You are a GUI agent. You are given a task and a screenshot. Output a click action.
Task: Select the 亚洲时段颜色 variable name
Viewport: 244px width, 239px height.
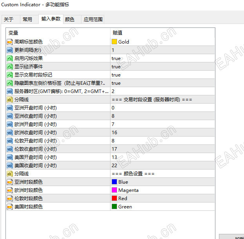click(29, 182)
